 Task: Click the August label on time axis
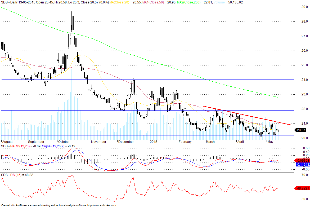click(7, 142)
